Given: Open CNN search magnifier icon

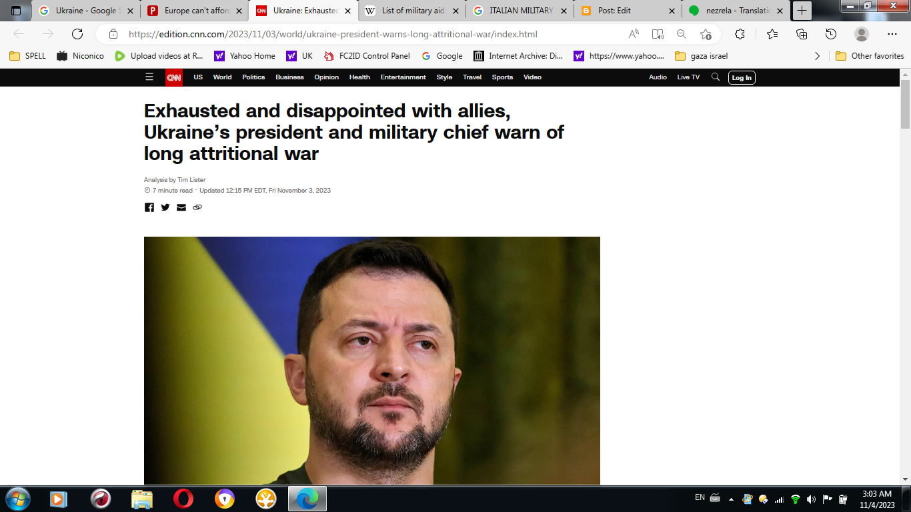Looking at the screenshot, I should [x=716, y=77].
